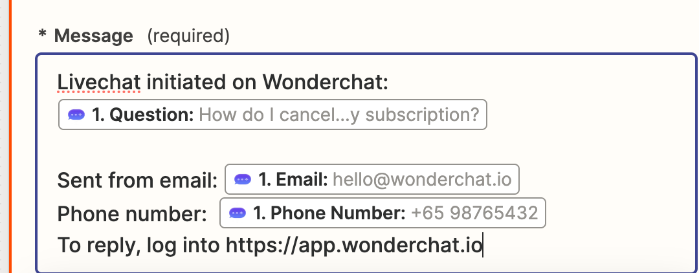
Task: Click the chat icon in Email pill
Action: coord(243,180)
